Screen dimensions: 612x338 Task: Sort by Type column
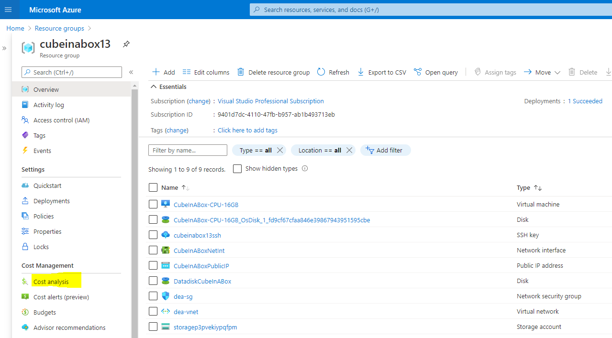(529, 188)
